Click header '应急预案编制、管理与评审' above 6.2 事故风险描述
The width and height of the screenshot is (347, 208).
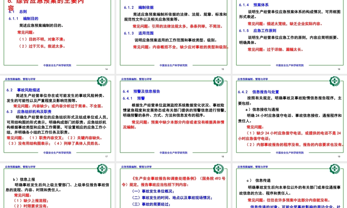point(20,79)
